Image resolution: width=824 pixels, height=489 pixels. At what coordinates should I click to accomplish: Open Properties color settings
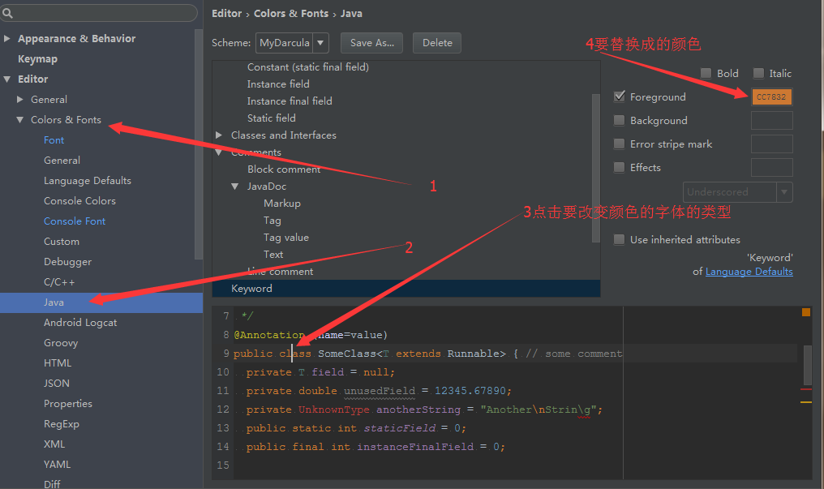coord(68,404)
